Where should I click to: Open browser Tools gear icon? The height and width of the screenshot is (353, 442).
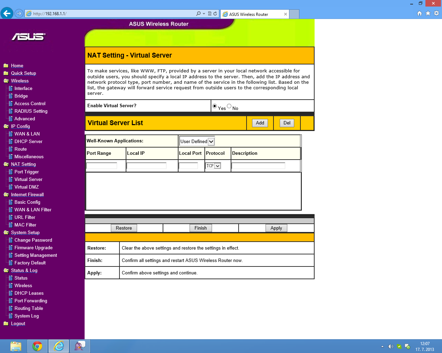click(x=436, y=13)
